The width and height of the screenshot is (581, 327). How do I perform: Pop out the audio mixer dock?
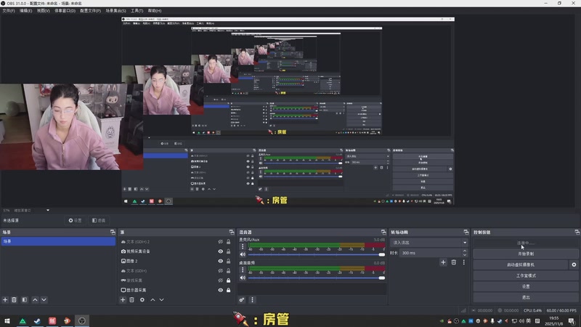point(383,232)
